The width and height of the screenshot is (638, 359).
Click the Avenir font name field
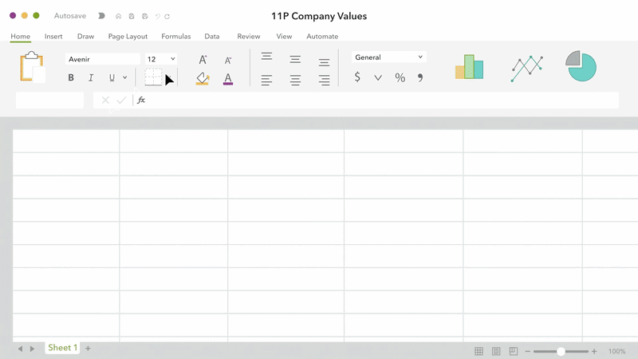click(x=103, y=59)
